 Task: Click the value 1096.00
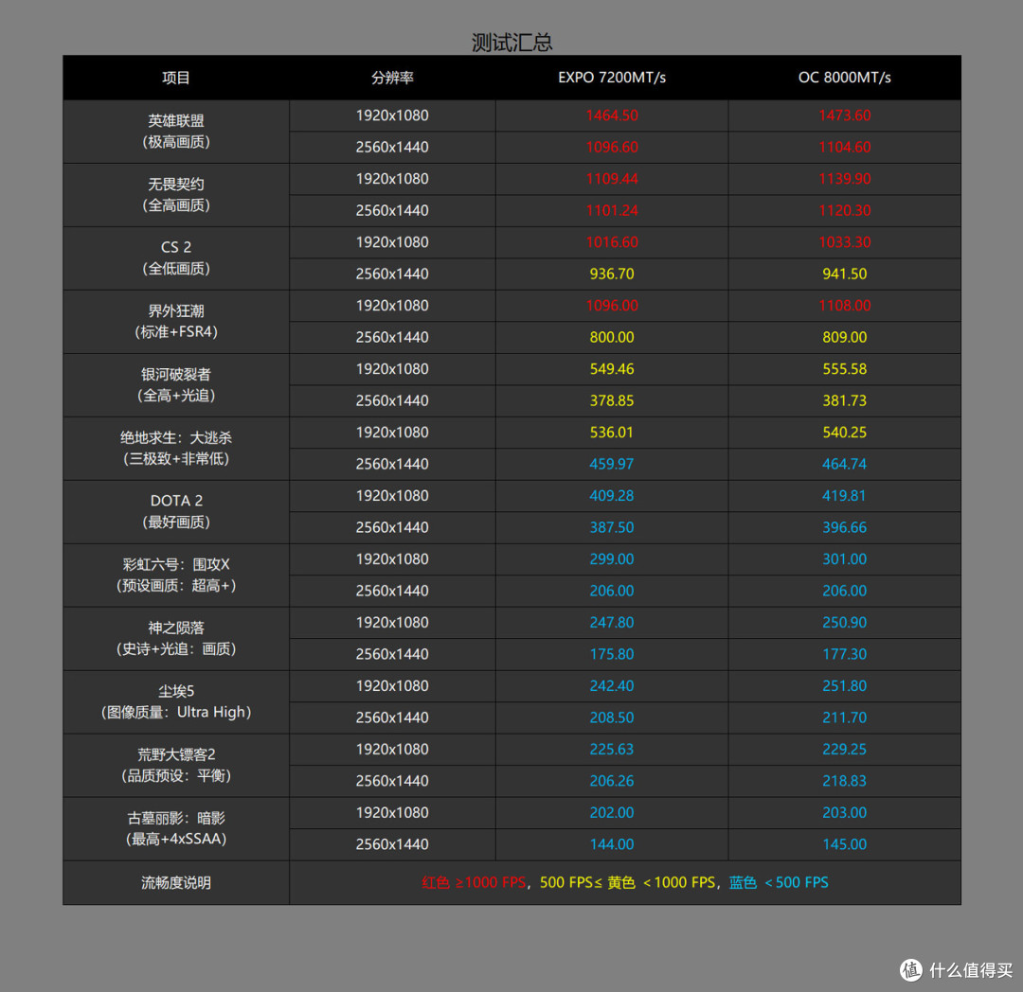pyautogui.click(x=611, y=306)
